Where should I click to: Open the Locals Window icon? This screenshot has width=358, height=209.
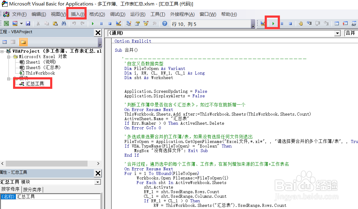point(336,23)
